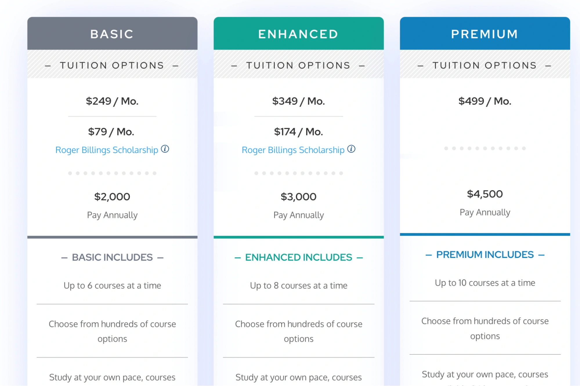Image resolution: width=580 pixels, height=386 pixels.
Task: Select the $174 / Mo. scholarship price
Action: pyautogui.click(x=298, y=131)
